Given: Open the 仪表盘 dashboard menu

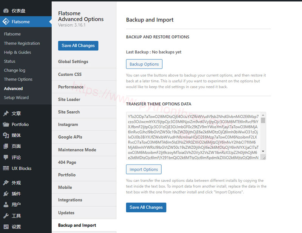Looking at the screenshot, I should click(26, 11).
